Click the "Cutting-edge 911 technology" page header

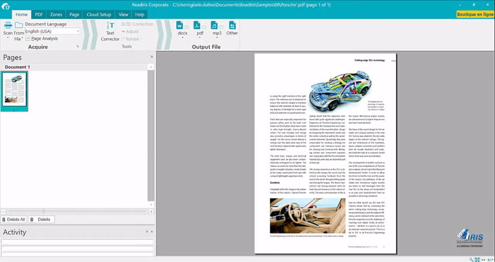click(x=370, y=60)
